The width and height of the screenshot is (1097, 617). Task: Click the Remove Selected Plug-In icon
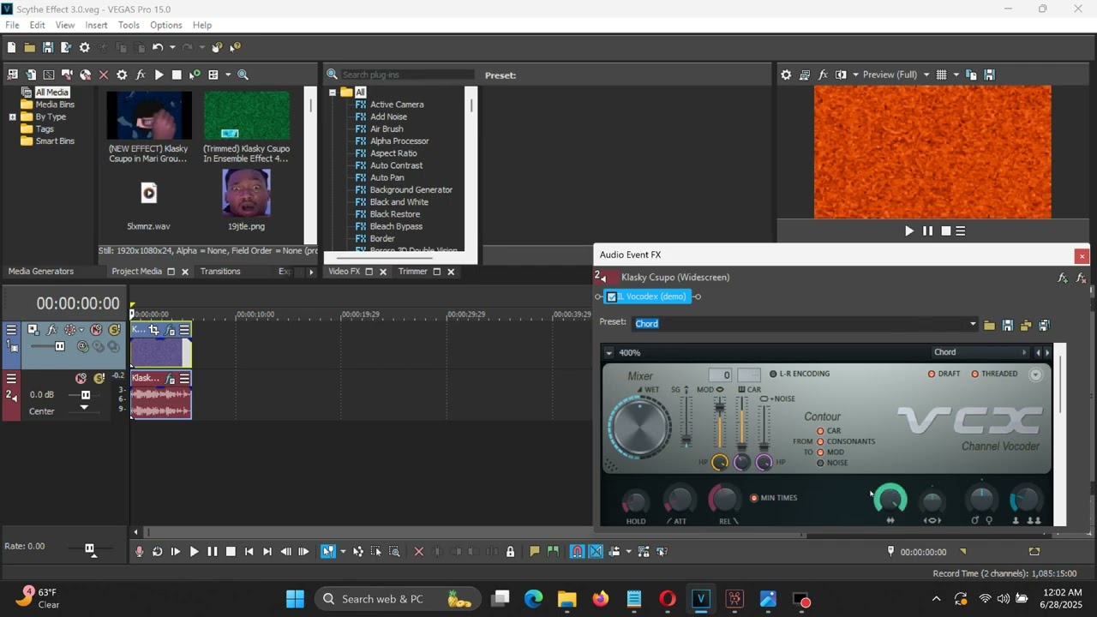(1082, 278)
